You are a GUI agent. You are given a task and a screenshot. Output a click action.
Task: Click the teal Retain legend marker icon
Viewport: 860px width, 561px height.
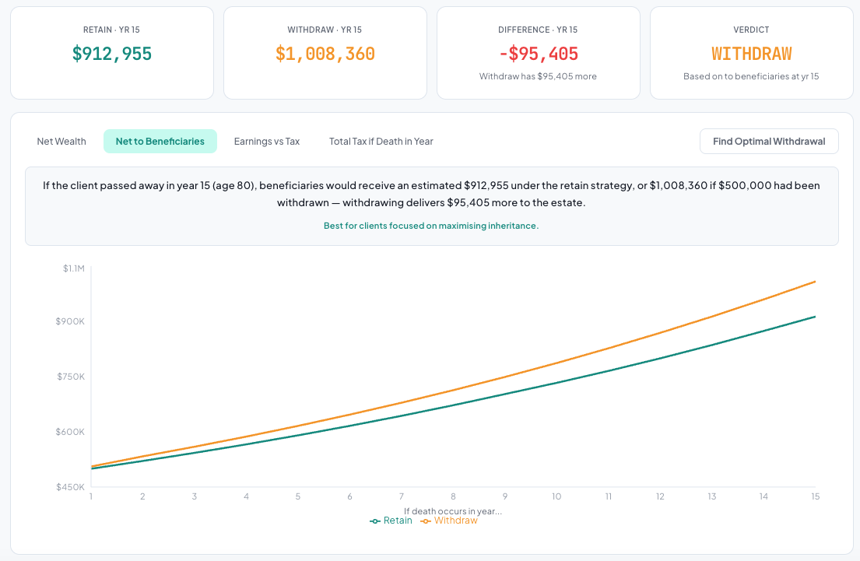click(x=375, y=521)
